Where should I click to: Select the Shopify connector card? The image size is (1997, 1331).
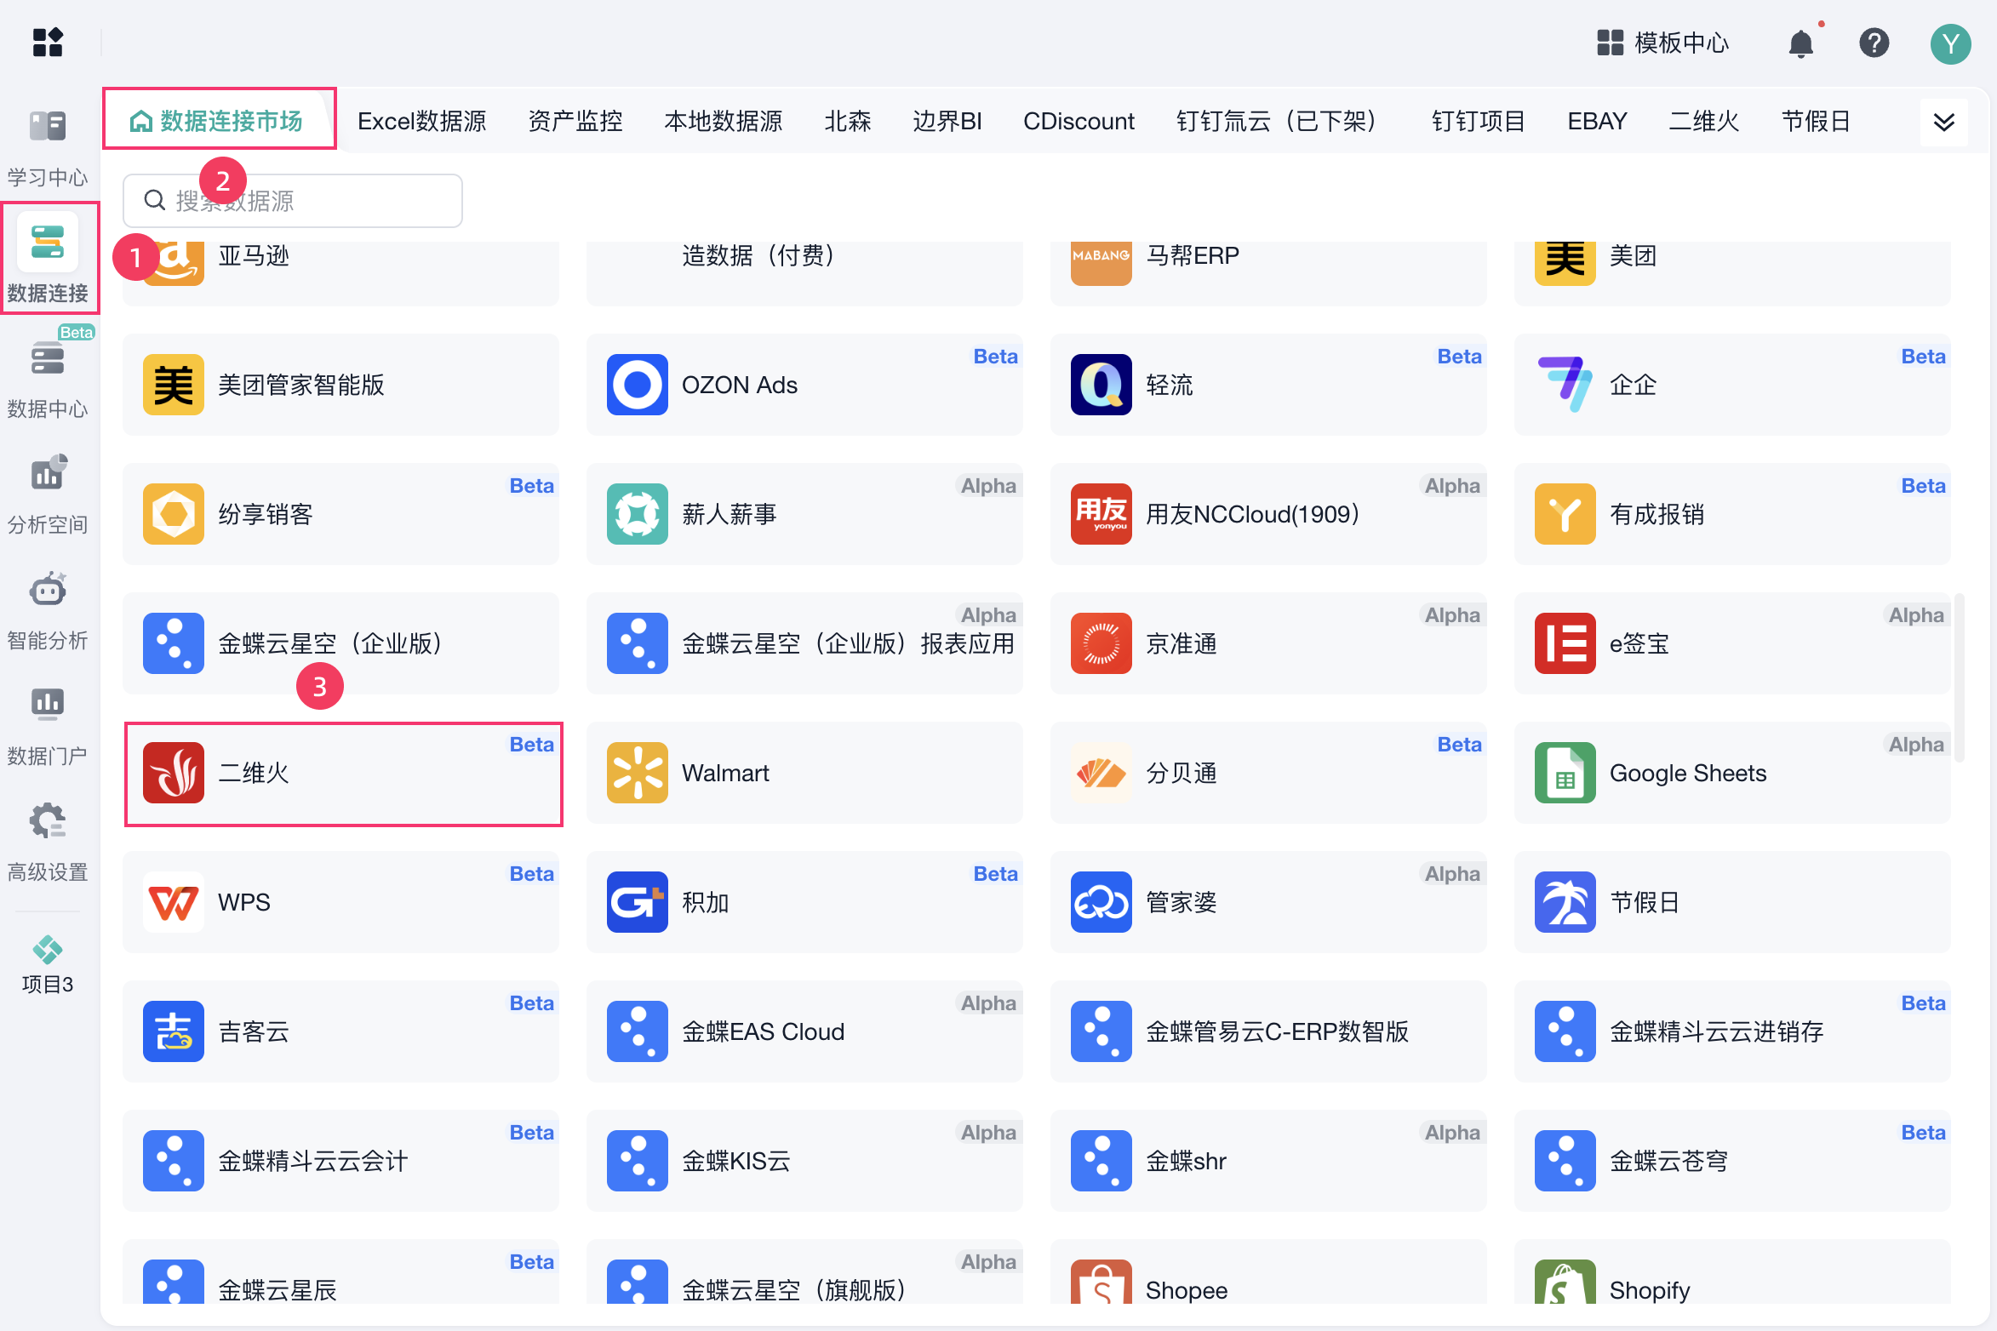(x=1732, y=1271)
